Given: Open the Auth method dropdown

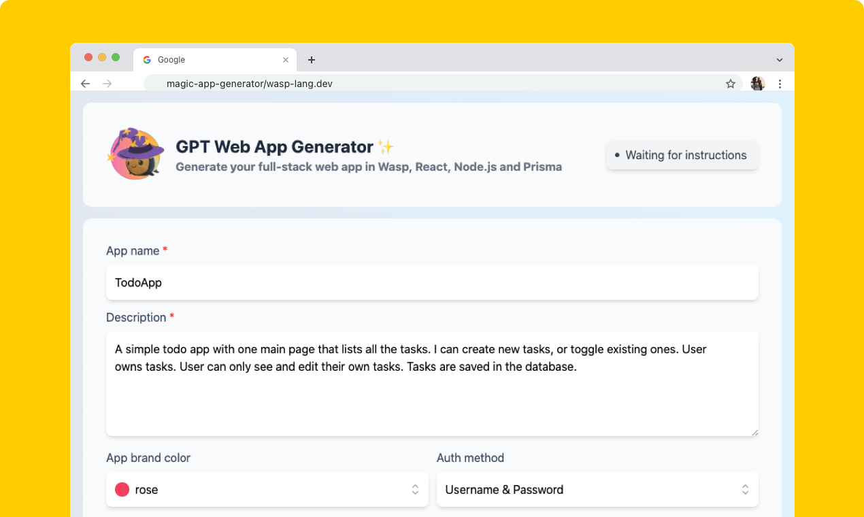Looking at the screenshot, I should [597, 490].
